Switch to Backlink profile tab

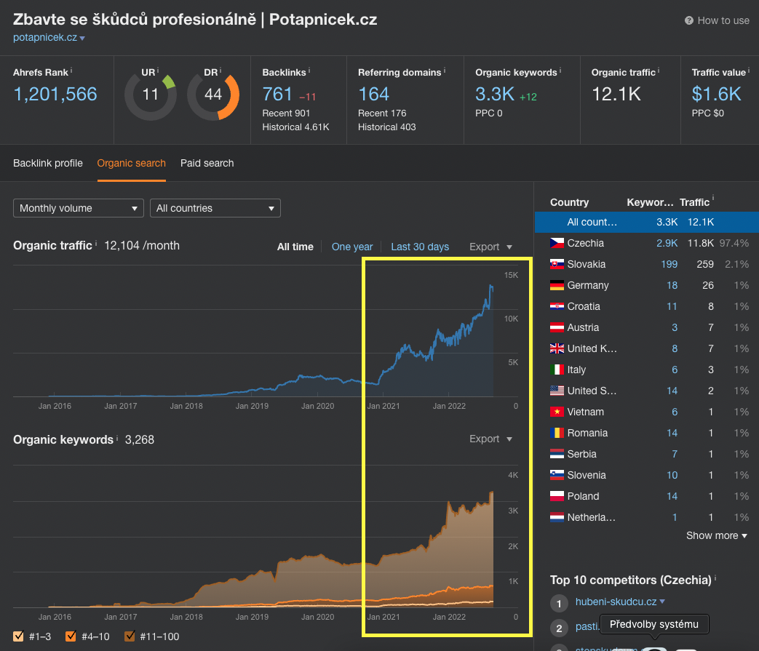(x=48, y=163)
